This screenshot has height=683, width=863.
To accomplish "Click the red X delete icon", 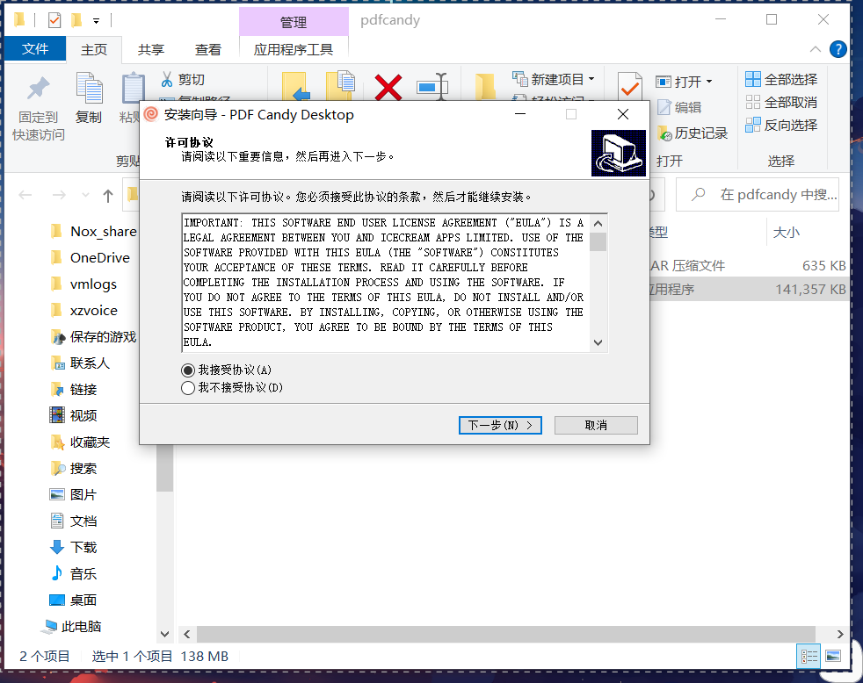I will coord(388,88).
